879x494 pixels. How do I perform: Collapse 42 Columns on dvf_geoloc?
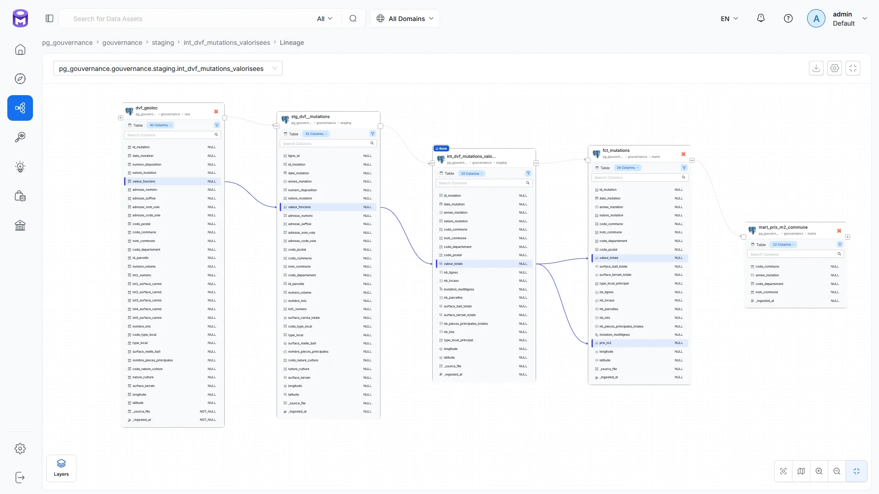(161, 125)
